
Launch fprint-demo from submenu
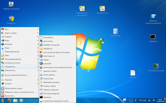(x=58, y=41)
